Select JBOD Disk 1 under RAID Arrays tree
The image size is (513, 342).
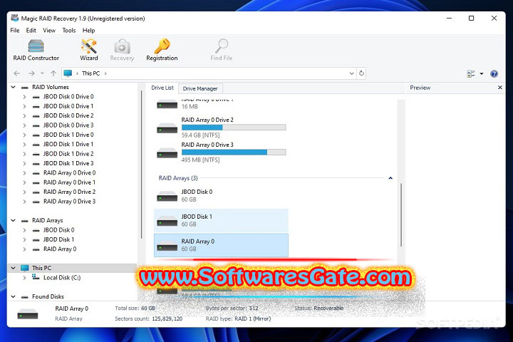tap(59, 239)
